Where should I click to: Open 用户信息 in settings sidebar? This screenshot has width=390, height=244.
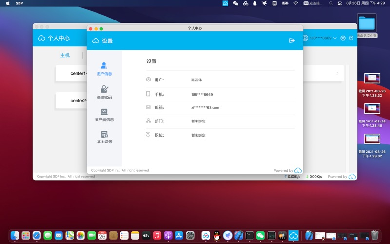[x=104, y=68]
